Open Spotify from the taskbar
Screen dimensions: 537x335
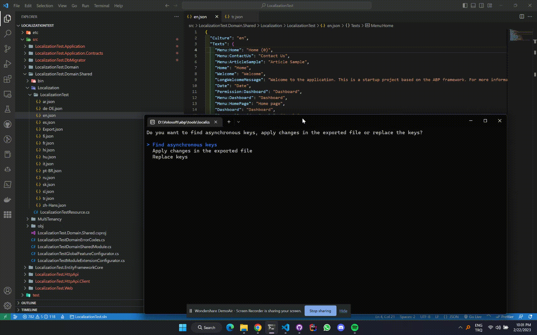[354, 327]
